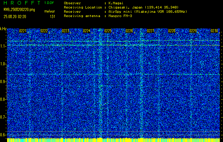
Task: Select antenna name Maspro FM-3
Action: click(x=120, y=16)
